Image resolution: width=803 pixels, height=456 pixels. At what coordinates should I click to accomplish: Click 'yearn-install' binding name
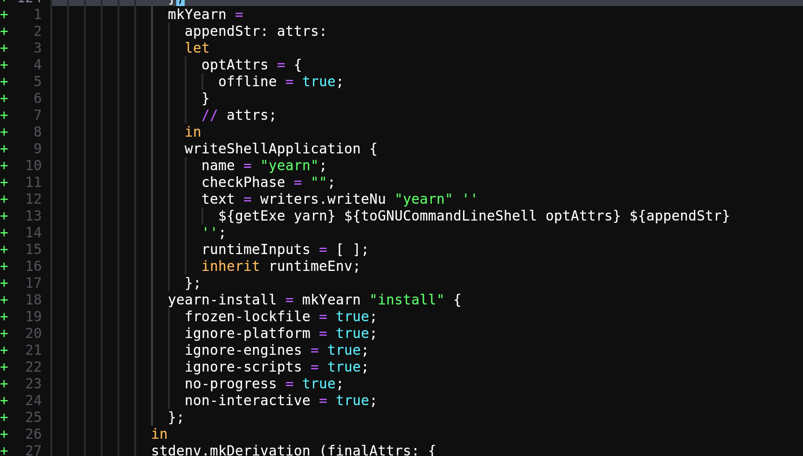[x=222, y=300]
